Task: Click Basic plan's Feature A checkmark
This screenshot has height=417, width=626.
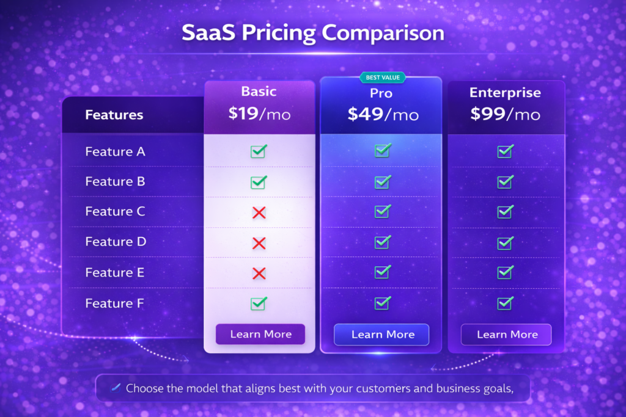Action: [259, 151]
